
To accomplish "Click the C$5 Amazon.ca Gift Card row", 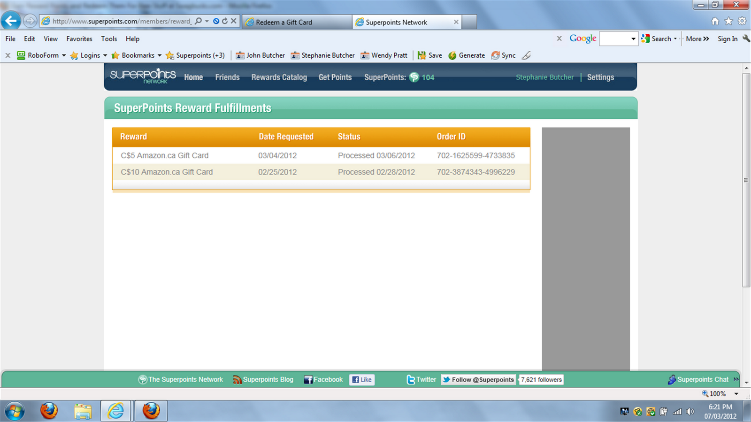I will [321, 155].
